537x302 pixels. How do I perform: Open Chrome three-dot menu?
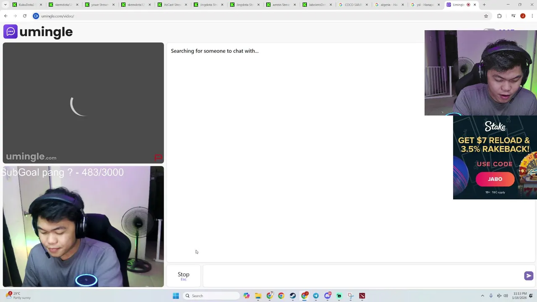[532, 16]
